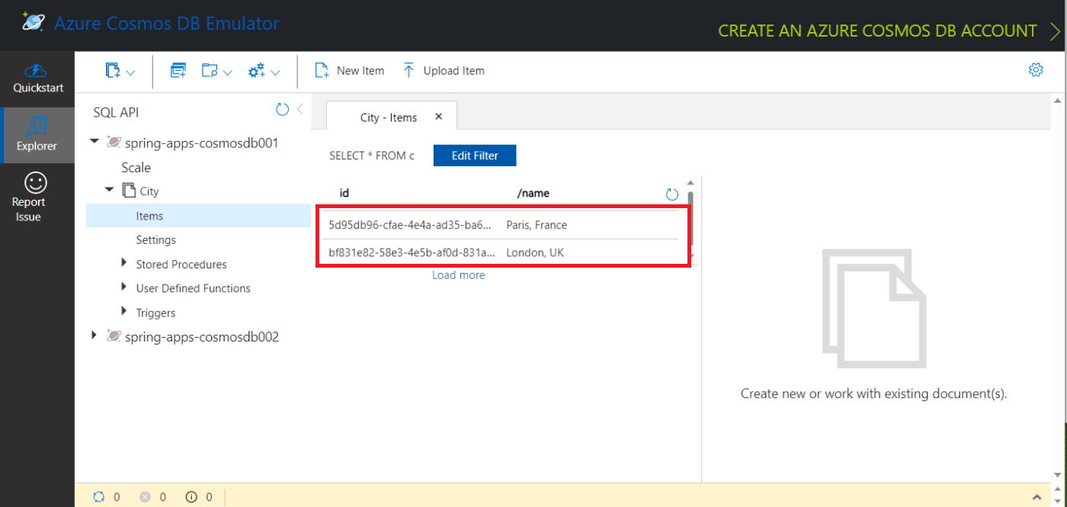Close the City - Items tab

438,117
